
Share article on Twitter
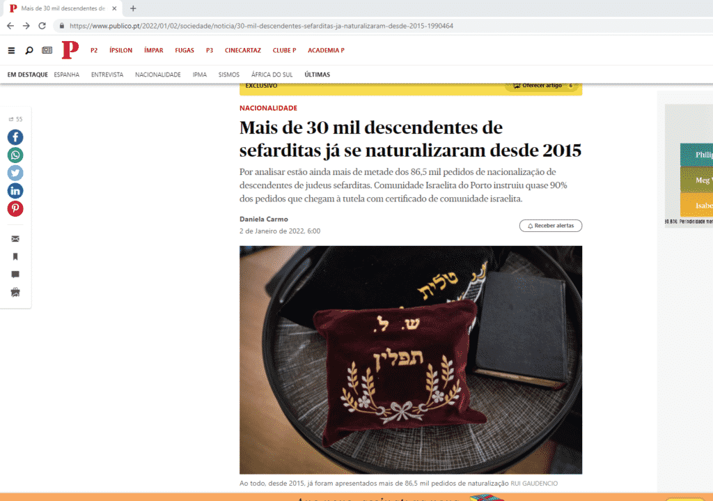coord(15,173)
